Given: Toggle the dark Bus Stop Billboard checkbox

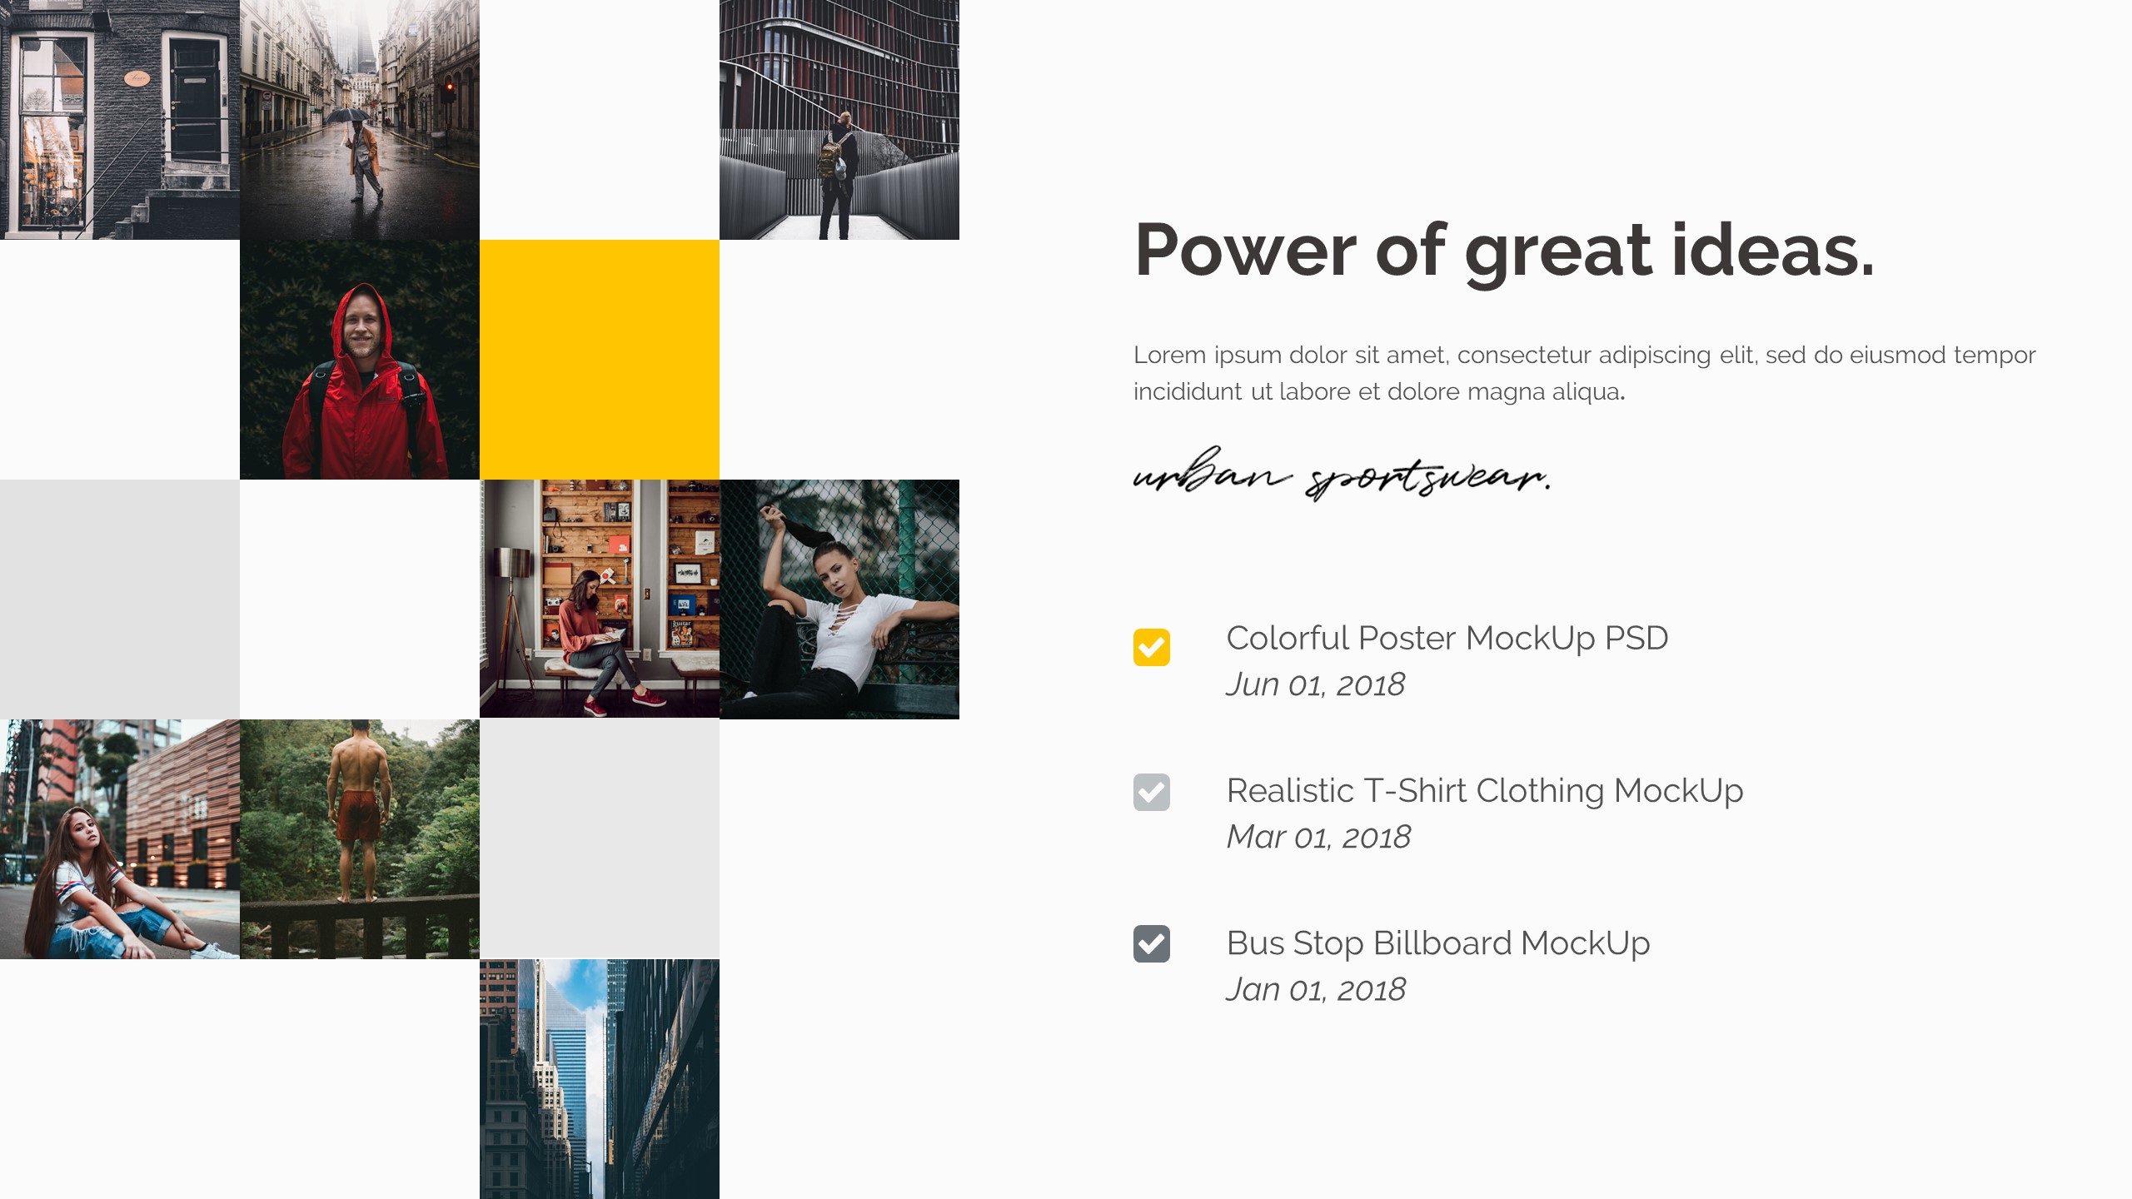Looking at the screenshot, I should click(1151, 943).
